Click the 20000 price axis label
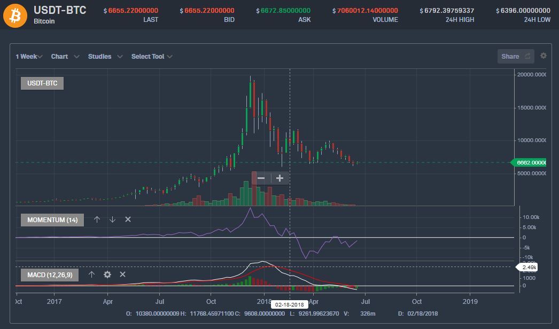Image resolution: width=559 pixels, height=329 pixels. coord(532,74)
